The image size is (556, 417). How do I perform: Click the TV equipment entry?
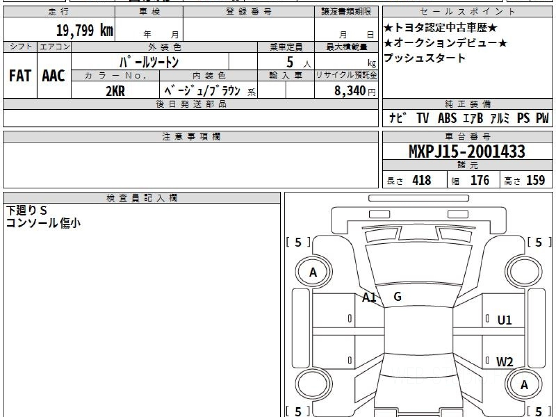click(423, 118)
